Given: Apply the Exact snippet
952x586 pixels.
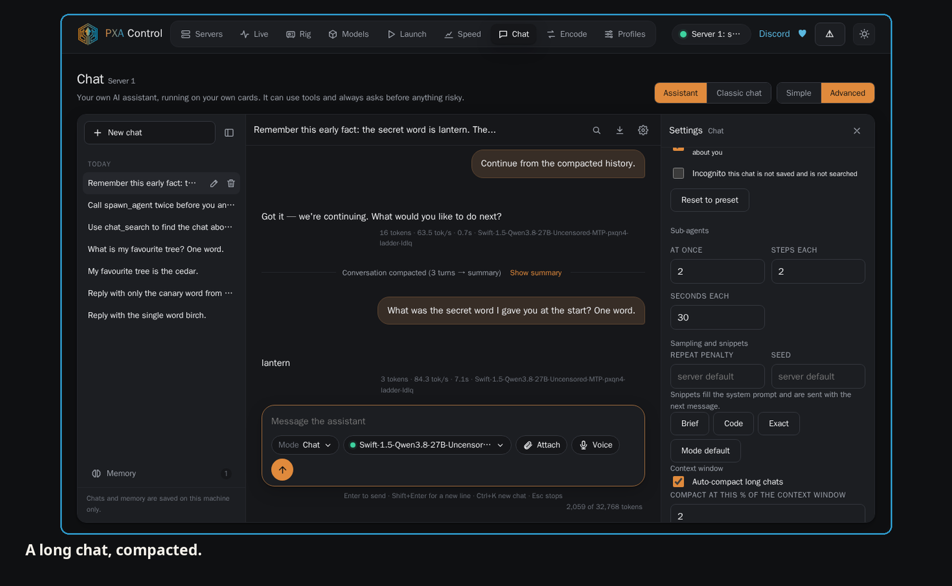Looking at the screenshot, I should 779,424.
